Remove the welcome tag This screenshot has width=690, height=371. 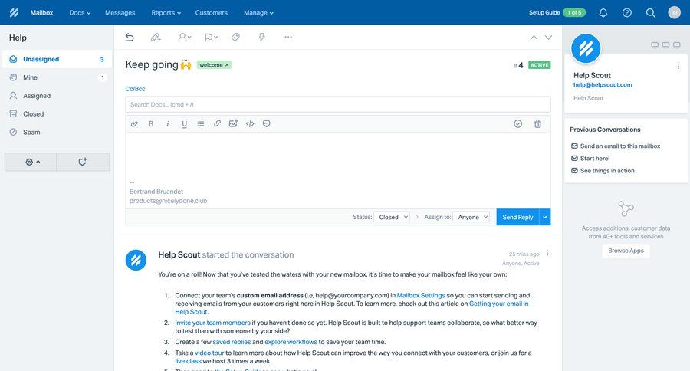pos(227,64)
